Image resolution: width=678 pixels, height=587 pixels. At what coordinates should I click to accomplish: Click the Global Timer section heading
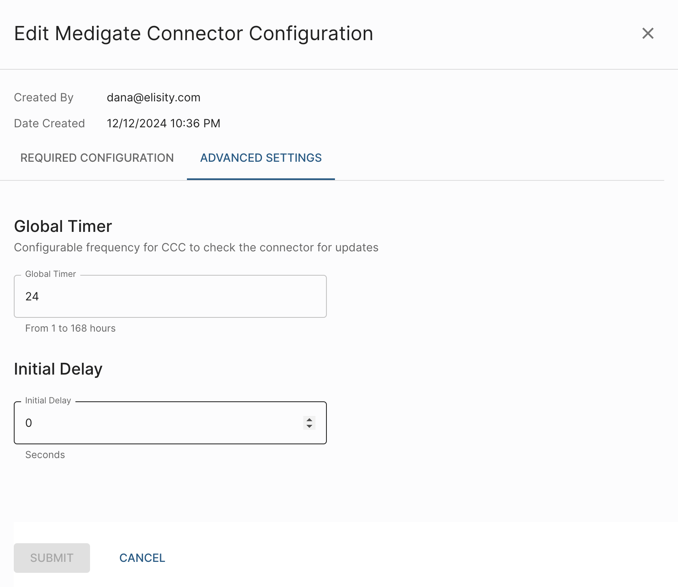click(63, 226)
